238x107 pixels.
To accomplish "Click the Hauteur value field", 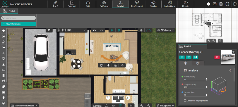I will point(194,80).
